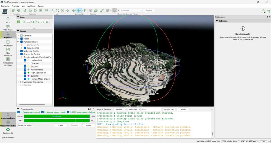Screen dimensions: 271x143
Task: Enable the Cámaras layer checkbox
Action: 21,36
